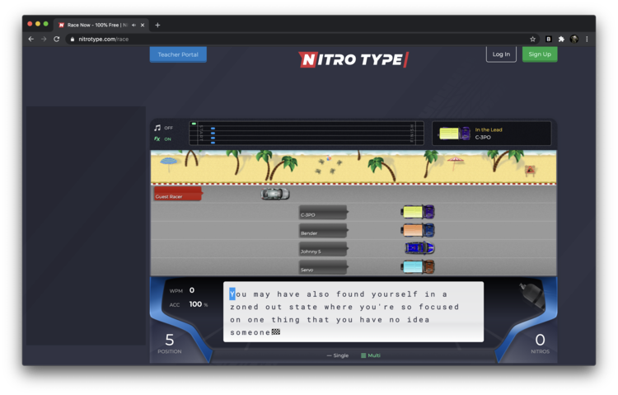Click the Single legend label
Image resolution: width=618 pixels, height=395 pixels.
coord(337,355)
